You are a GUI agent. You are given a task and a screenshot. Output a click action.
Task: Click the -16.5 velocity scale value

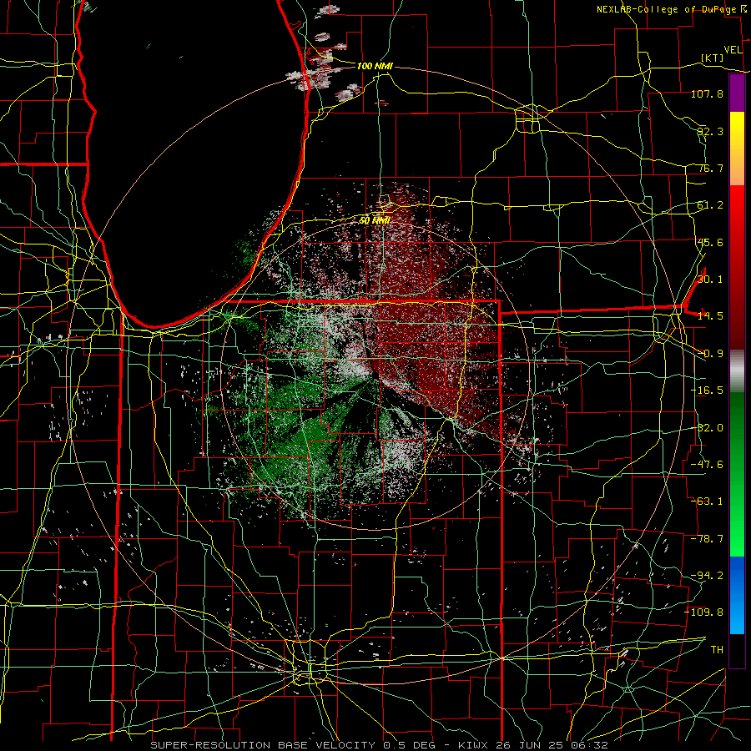pyautogui.click(x=707, y=391)
